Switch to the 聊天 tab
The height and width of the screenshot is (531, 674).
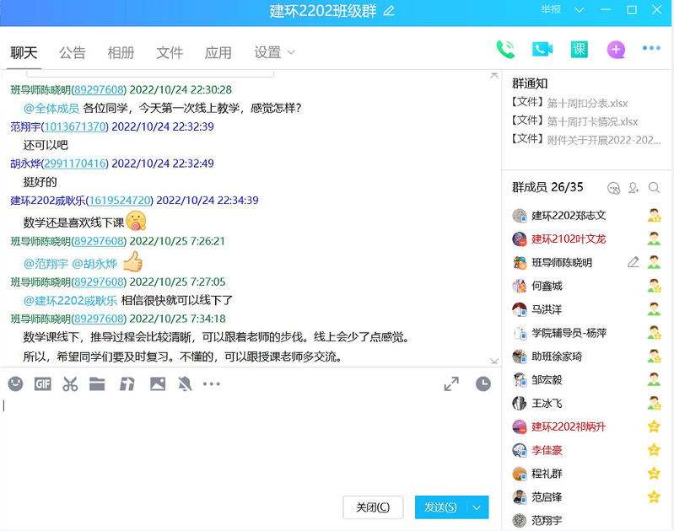tap(24, 53)
